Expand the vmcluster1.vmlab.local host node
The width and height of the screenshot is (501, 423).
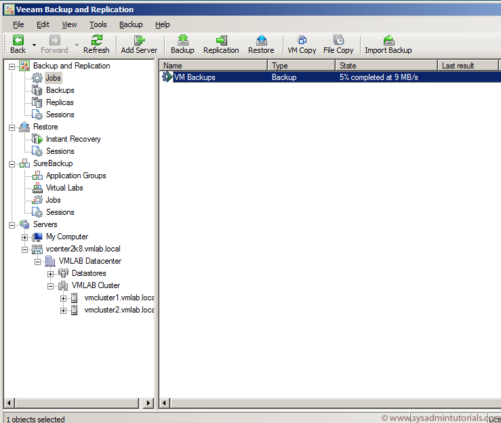(63, 298)
